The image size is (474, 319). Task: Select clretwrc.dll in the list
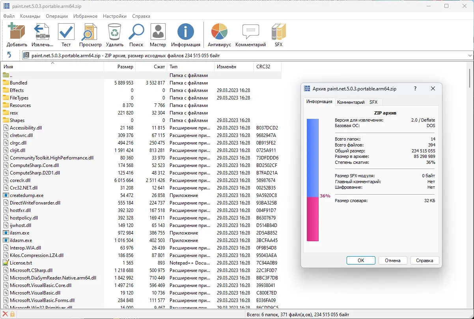tap(142, 135)
